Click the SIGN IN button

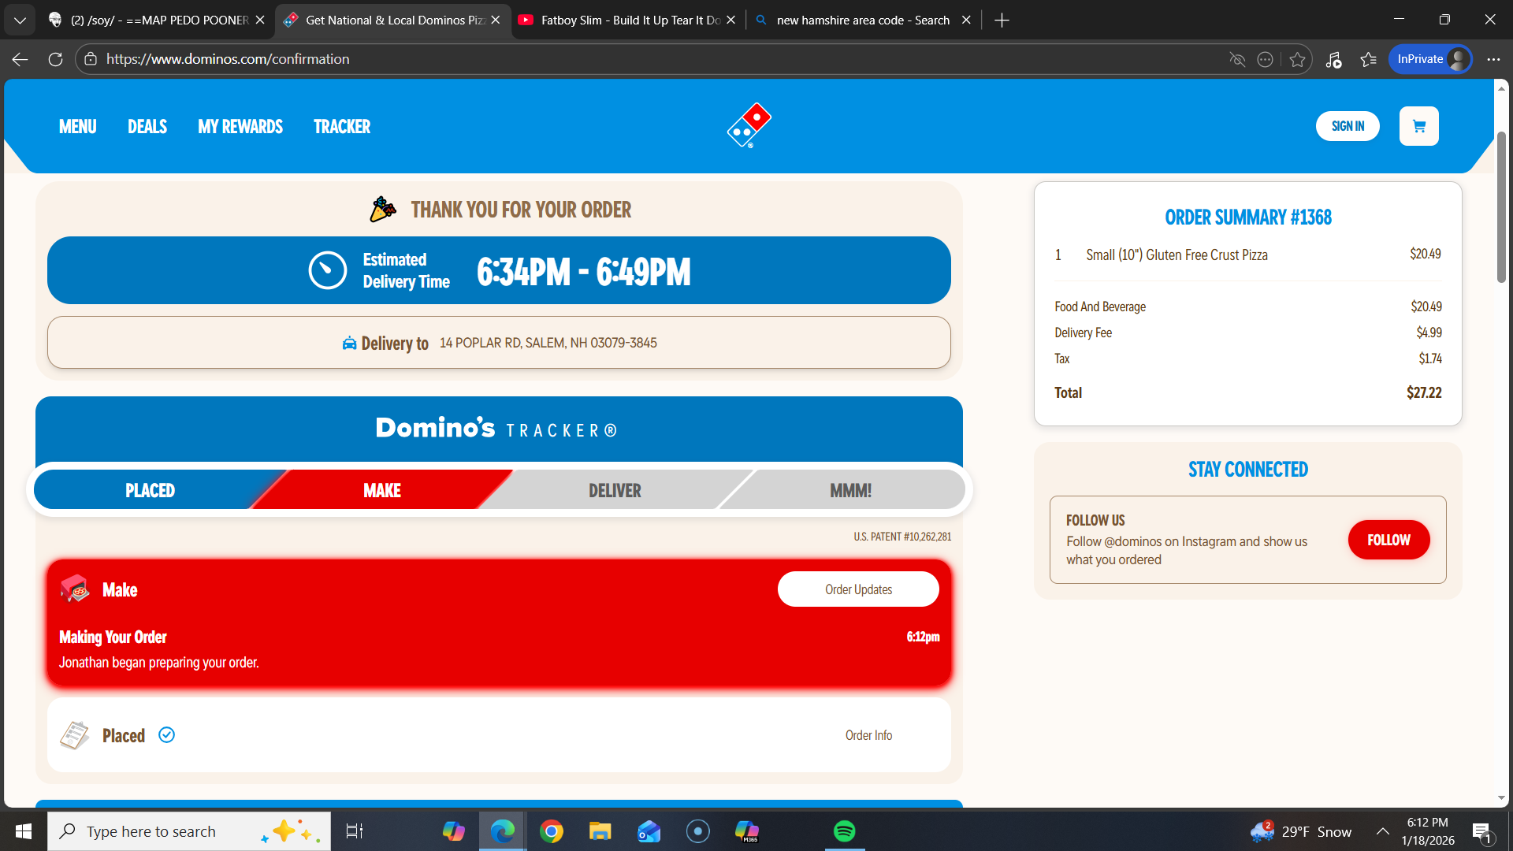pos(1348,126)
